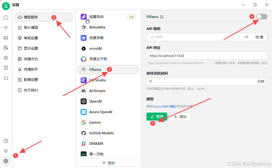Click the ON badge for 硅基流动

[x=131, y=17]
